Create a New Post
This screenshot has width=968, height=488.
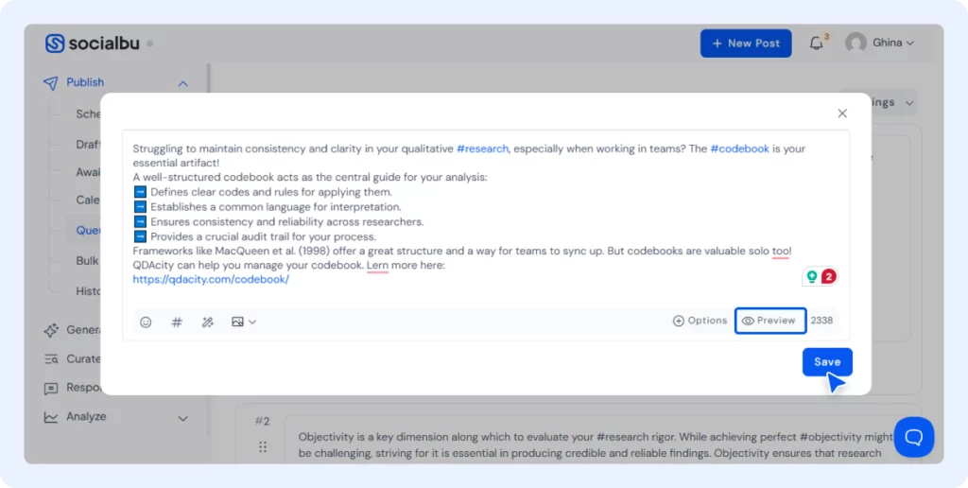pos(746,44)
